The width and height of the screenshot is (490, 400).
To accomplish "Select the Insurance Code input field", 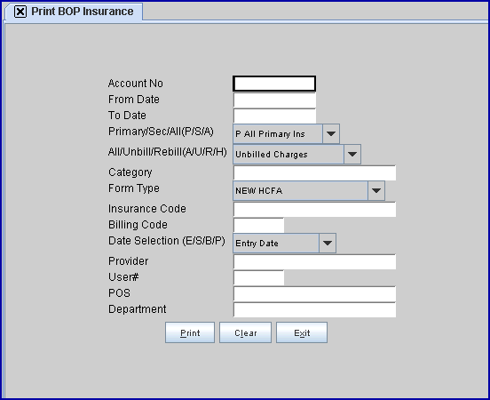I will pyautogui.click(x=314, y=209).
